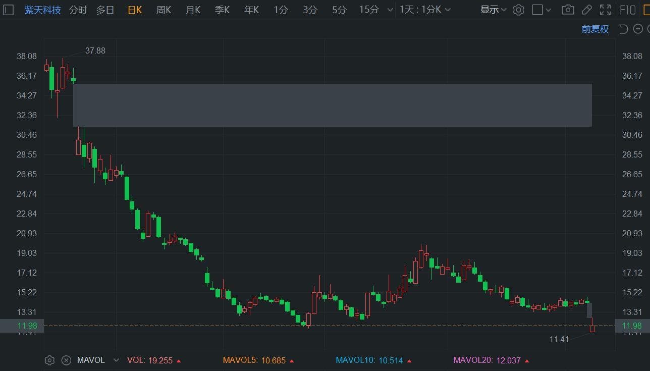Click the 38.08 label on the left axis
The width and height of the screenshot is (650, 371).
point(27,56)
